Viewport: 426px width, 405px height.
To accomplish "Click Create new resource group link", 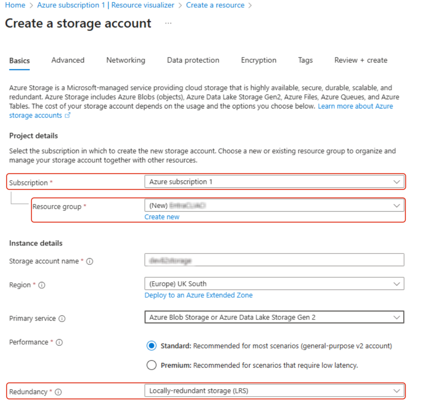I will 162,217.
